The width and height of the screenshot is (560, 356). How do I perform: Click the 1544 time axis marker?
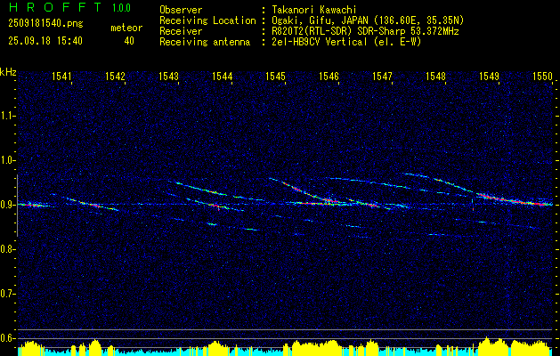coord(223,76)
